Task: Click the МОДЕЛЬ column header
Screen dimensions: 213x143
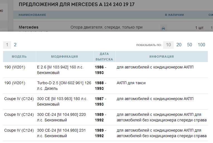Action: tap(19, 57)
